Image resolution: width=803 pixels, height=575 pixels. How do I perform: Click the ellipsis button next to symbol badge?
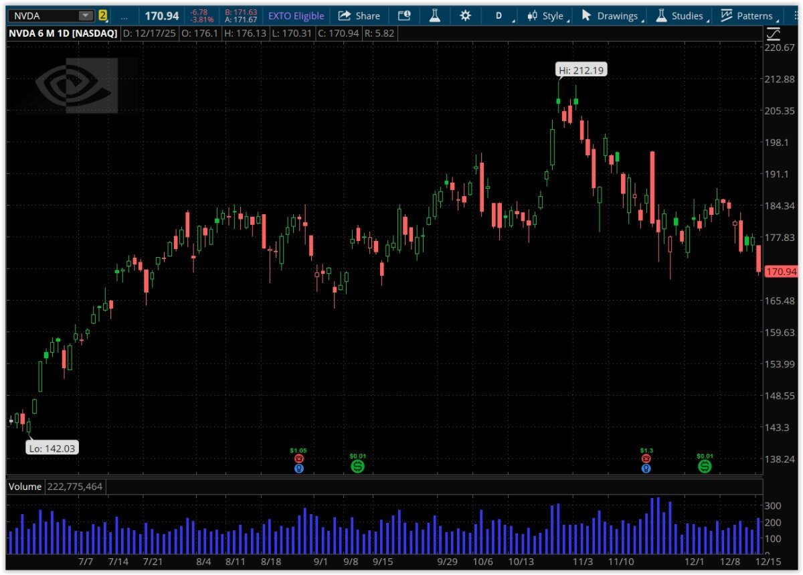pos(124,16)
